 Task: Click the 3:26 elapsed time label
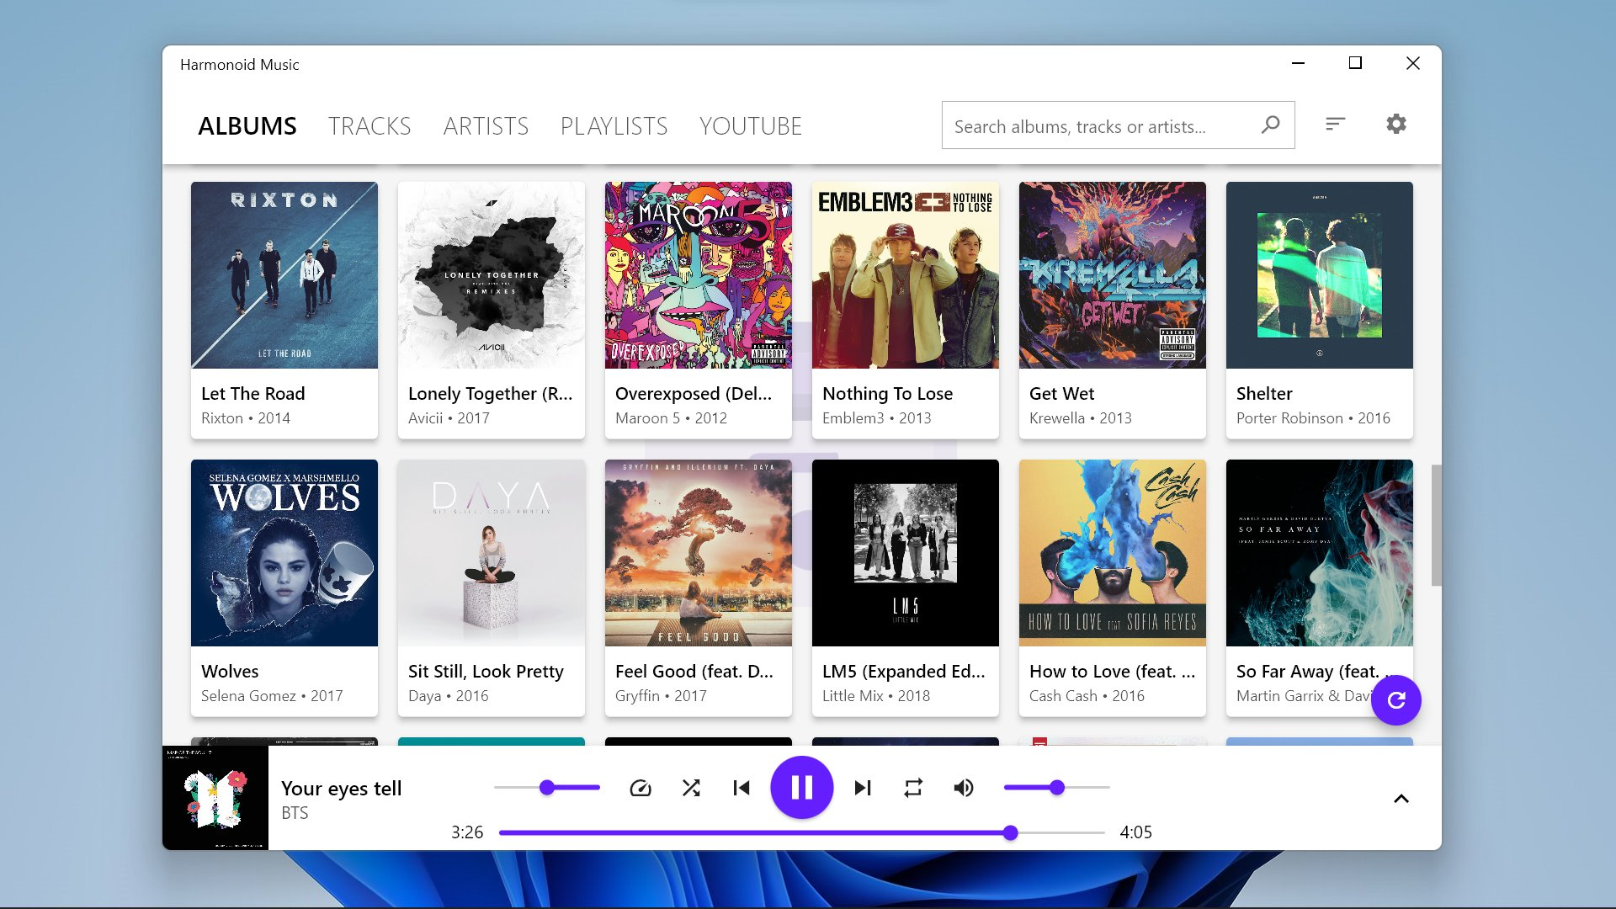pyautogui.click(x=467, y=832)
